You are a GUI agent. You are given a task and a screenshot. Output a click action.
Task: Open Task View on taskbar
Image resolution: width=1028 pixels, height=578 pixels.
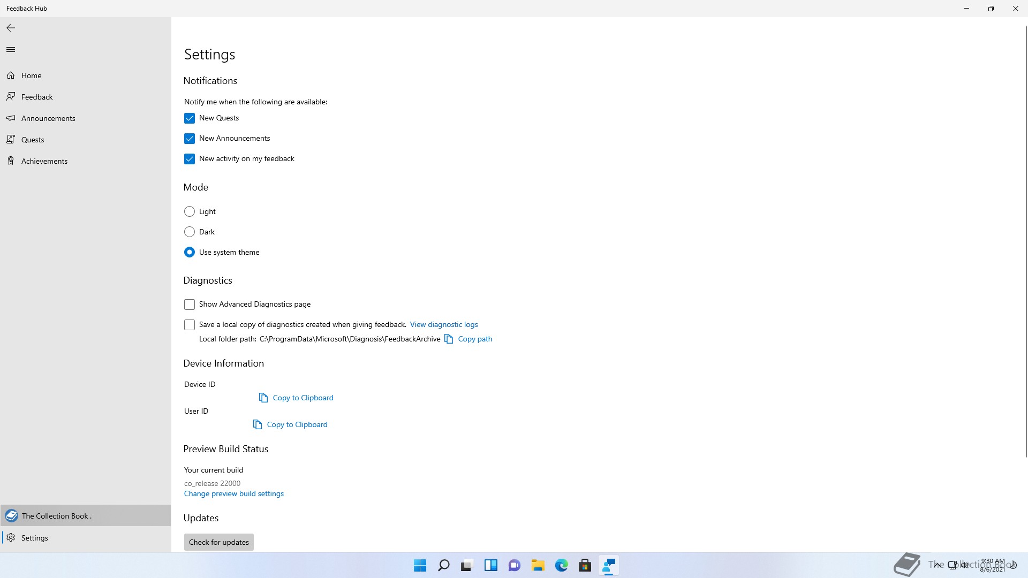[x=467, y=565]
